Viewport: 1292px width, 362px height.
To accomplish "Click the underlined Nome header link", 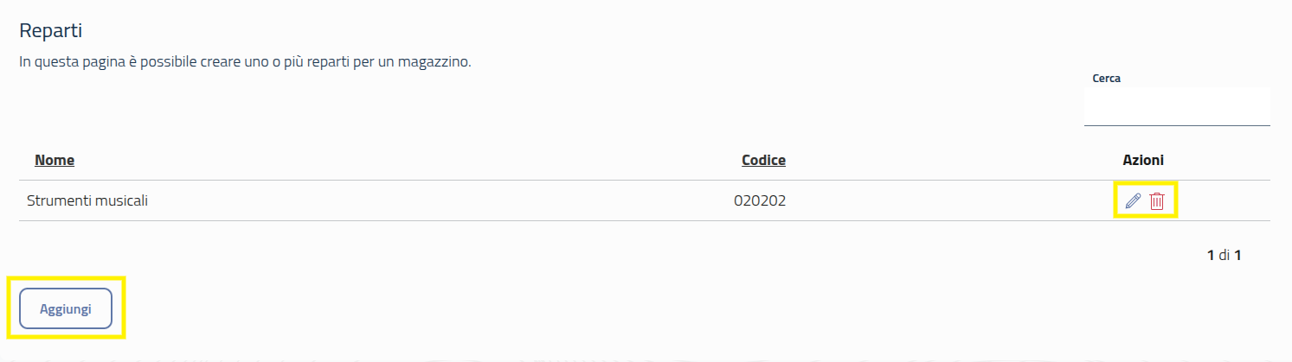I will 55,160.
